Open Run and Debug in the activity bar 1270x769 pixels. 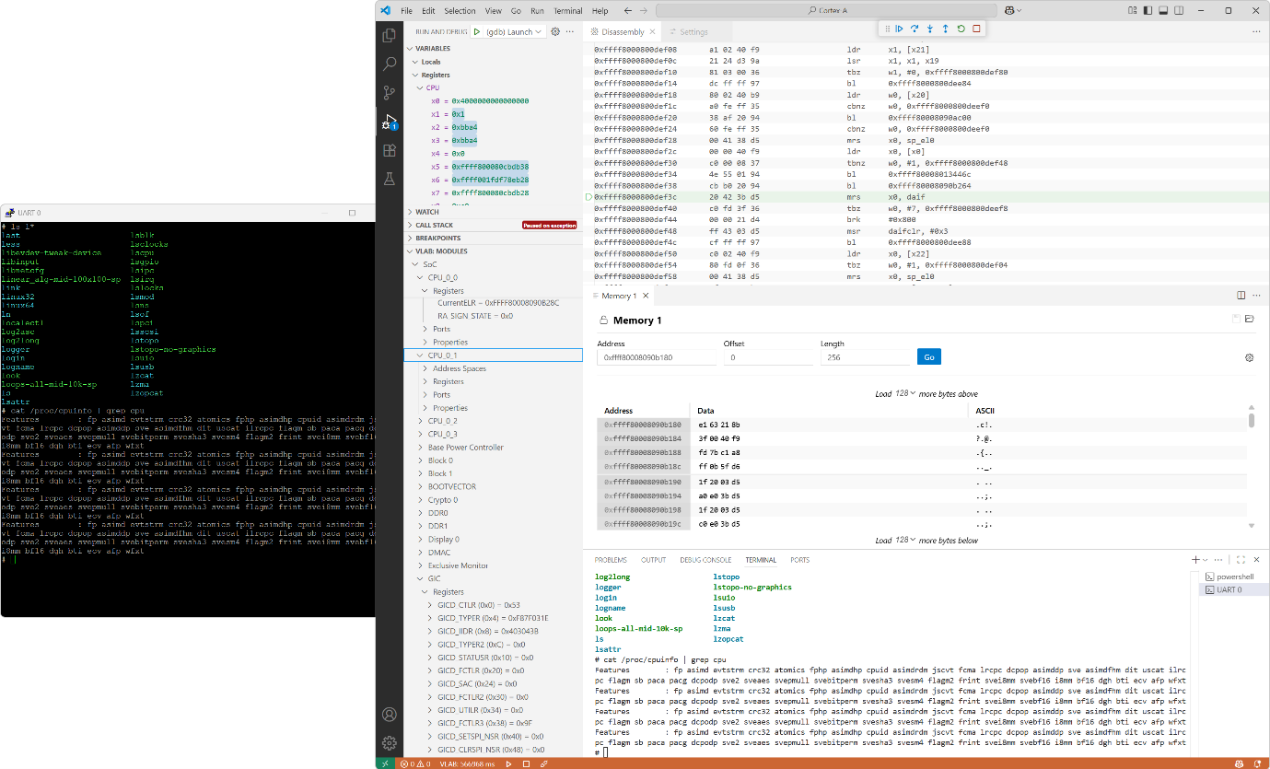pos(389,121)
